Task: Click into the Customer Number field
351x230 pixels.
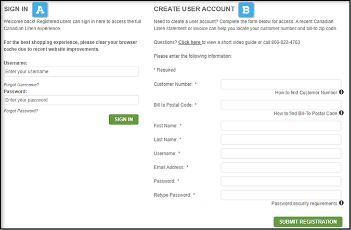Action: [x=281, y=84]
